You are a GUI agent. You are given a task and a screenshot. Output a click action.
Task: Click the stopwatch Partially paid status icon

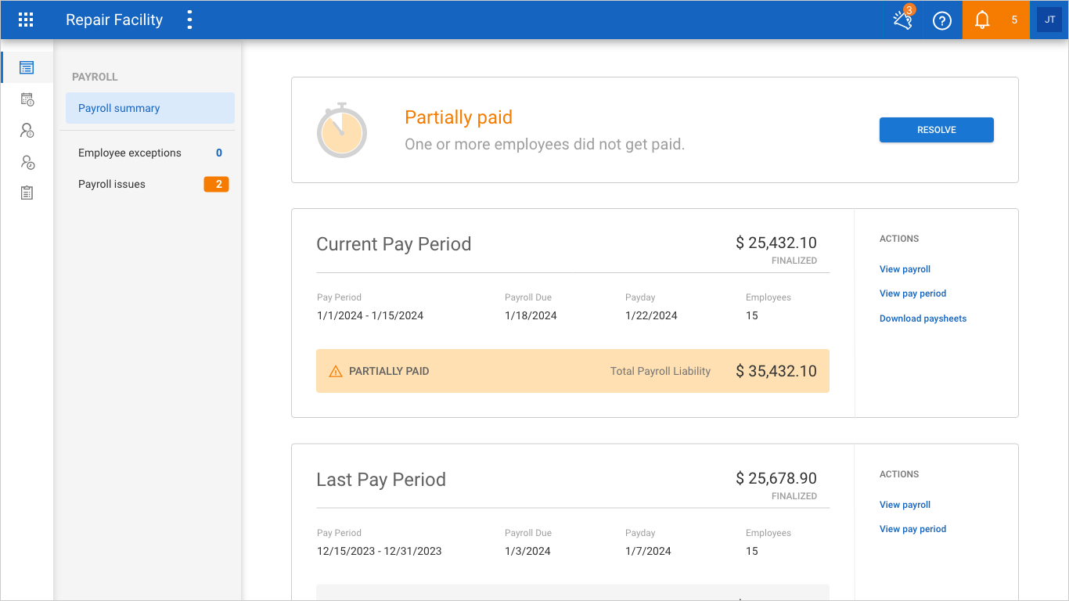342,130
